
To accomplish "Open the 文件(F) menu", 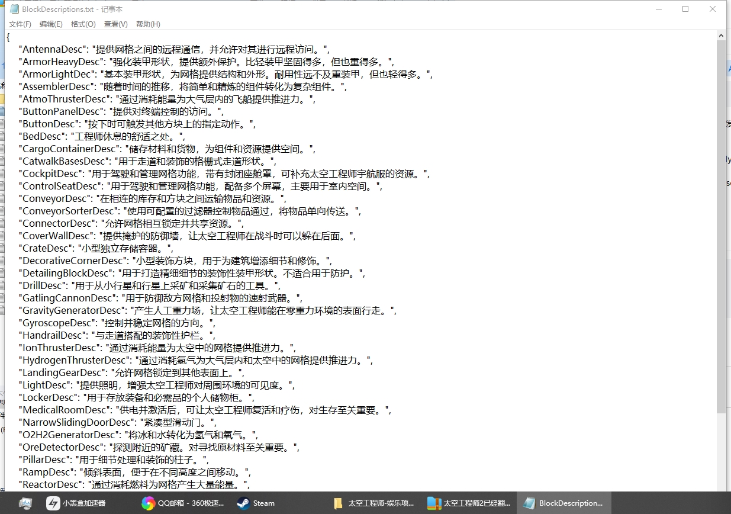I will 20,24.
